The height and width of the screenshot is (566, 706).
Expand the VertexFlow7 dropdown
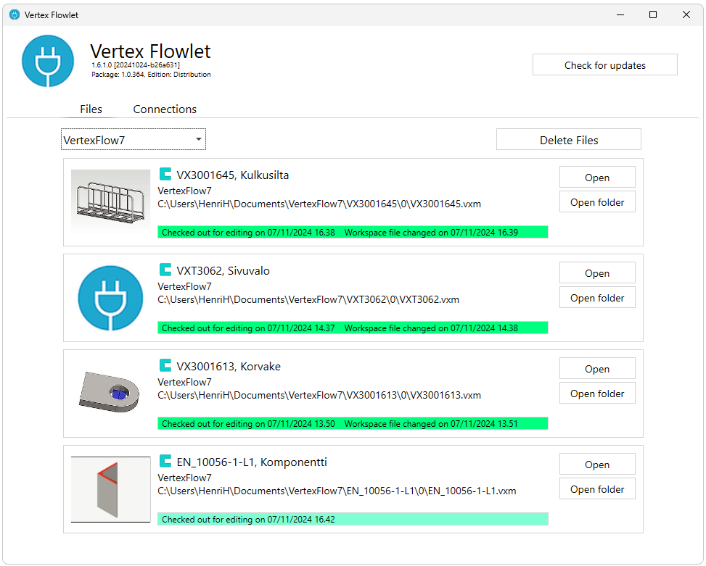point(198,140)
